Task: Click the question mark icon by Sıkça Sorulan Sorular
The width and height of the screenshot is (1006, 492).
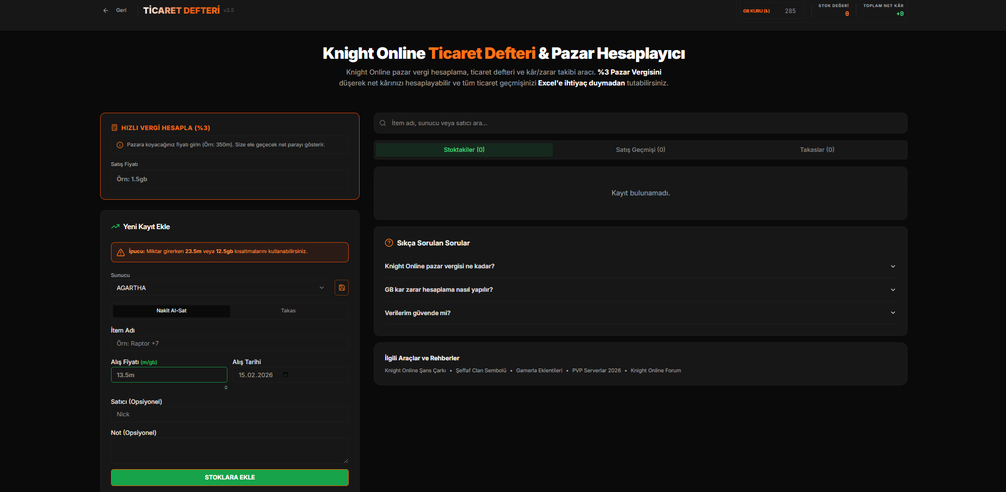Action: point(389,243)
